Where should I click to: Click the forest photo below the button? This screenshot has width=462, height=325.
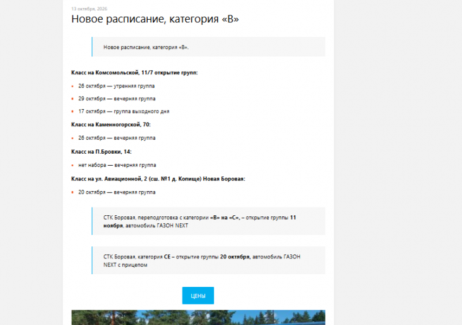(x=198, y=317)
